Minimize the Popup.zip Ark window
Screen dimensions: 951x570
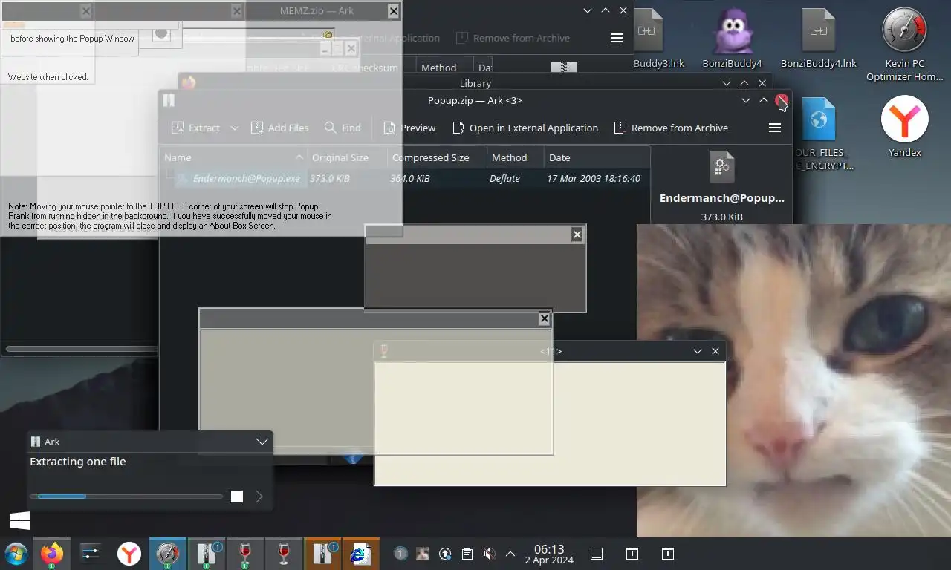[746, 100]
